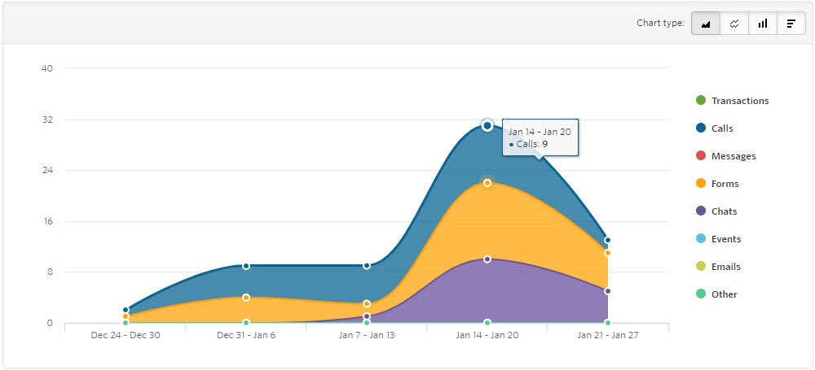The width and height of the screenshot is (815, 370).
Task: Toggle the Transactions series in the legend
Action: (x=732, y=101)
